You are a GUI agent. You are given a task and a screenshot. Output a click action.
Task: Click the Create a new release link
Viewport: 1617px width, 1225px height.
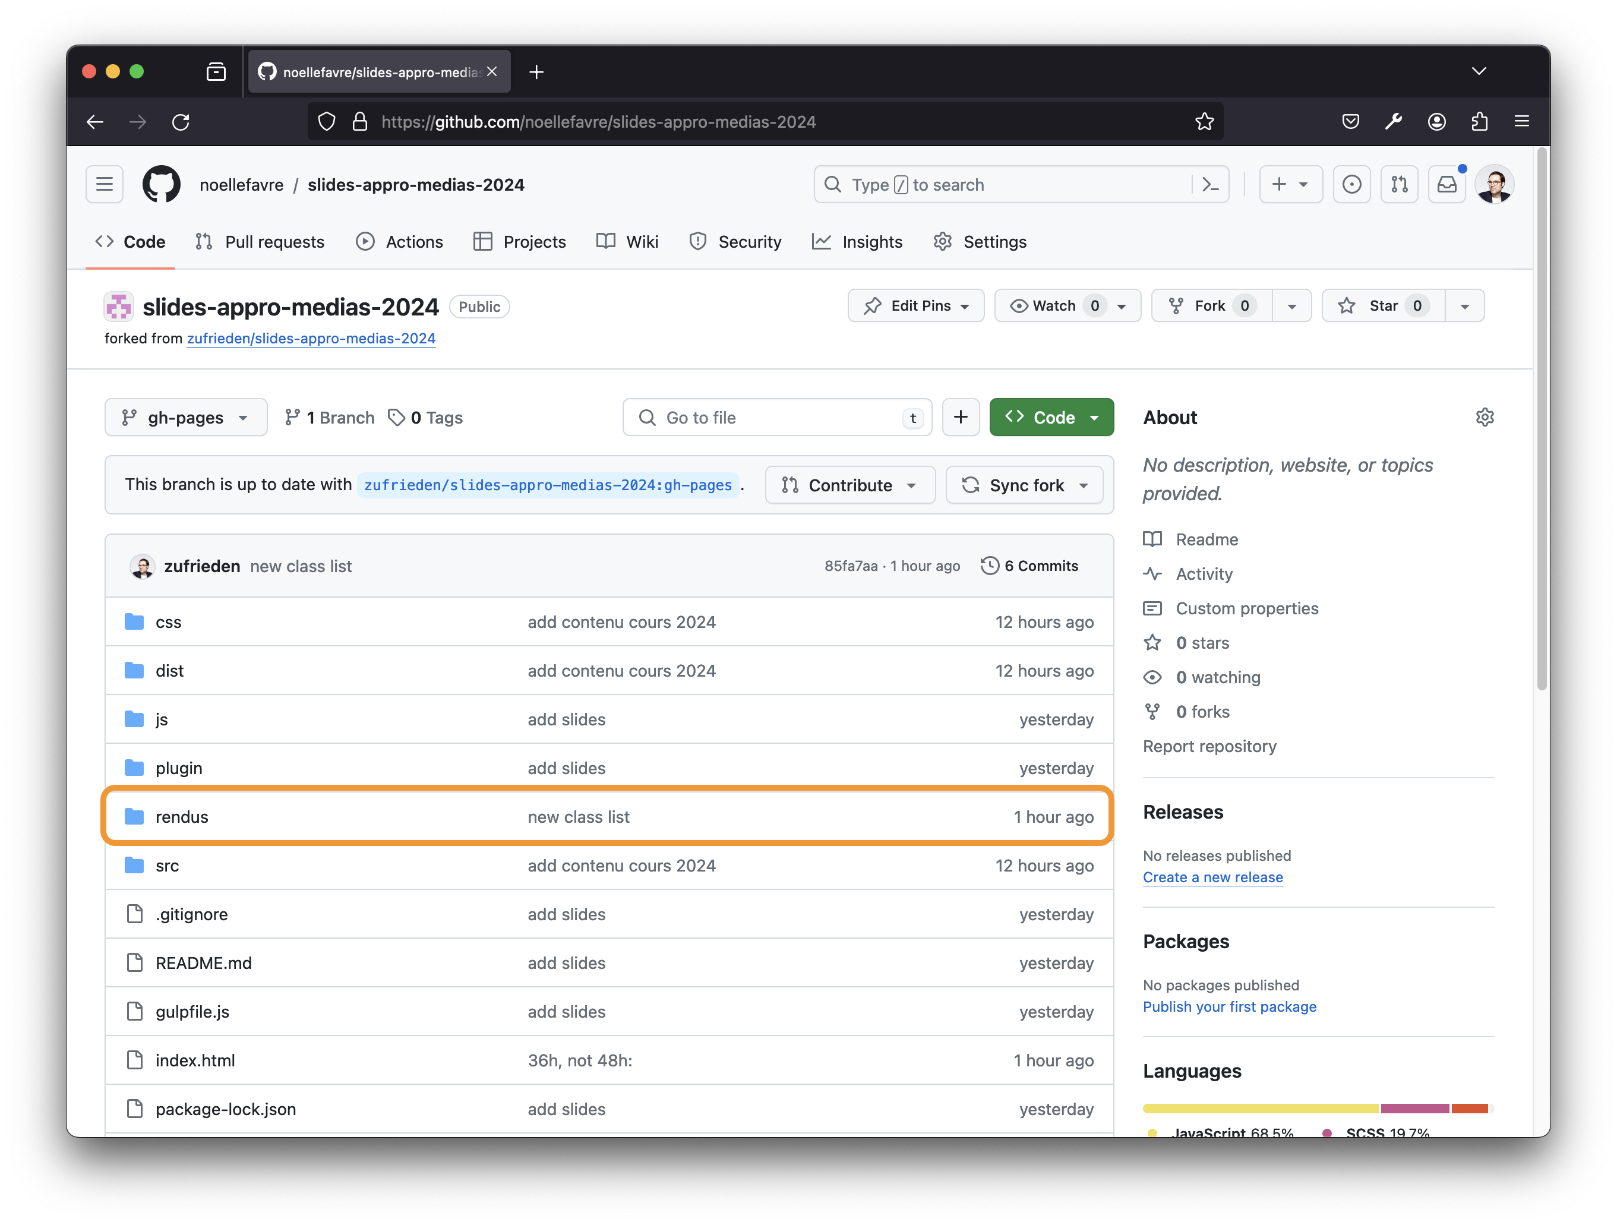[x=1213, y=877]
